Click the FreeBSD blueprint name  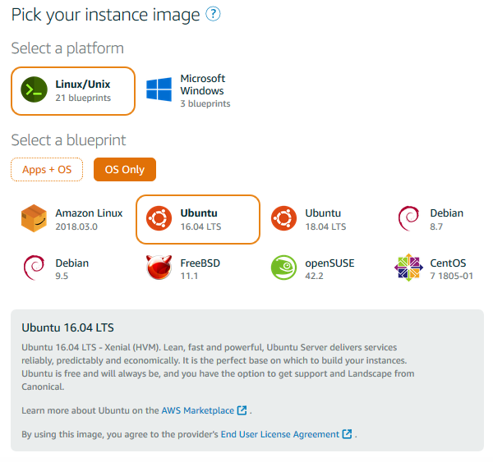click(200, 263)
